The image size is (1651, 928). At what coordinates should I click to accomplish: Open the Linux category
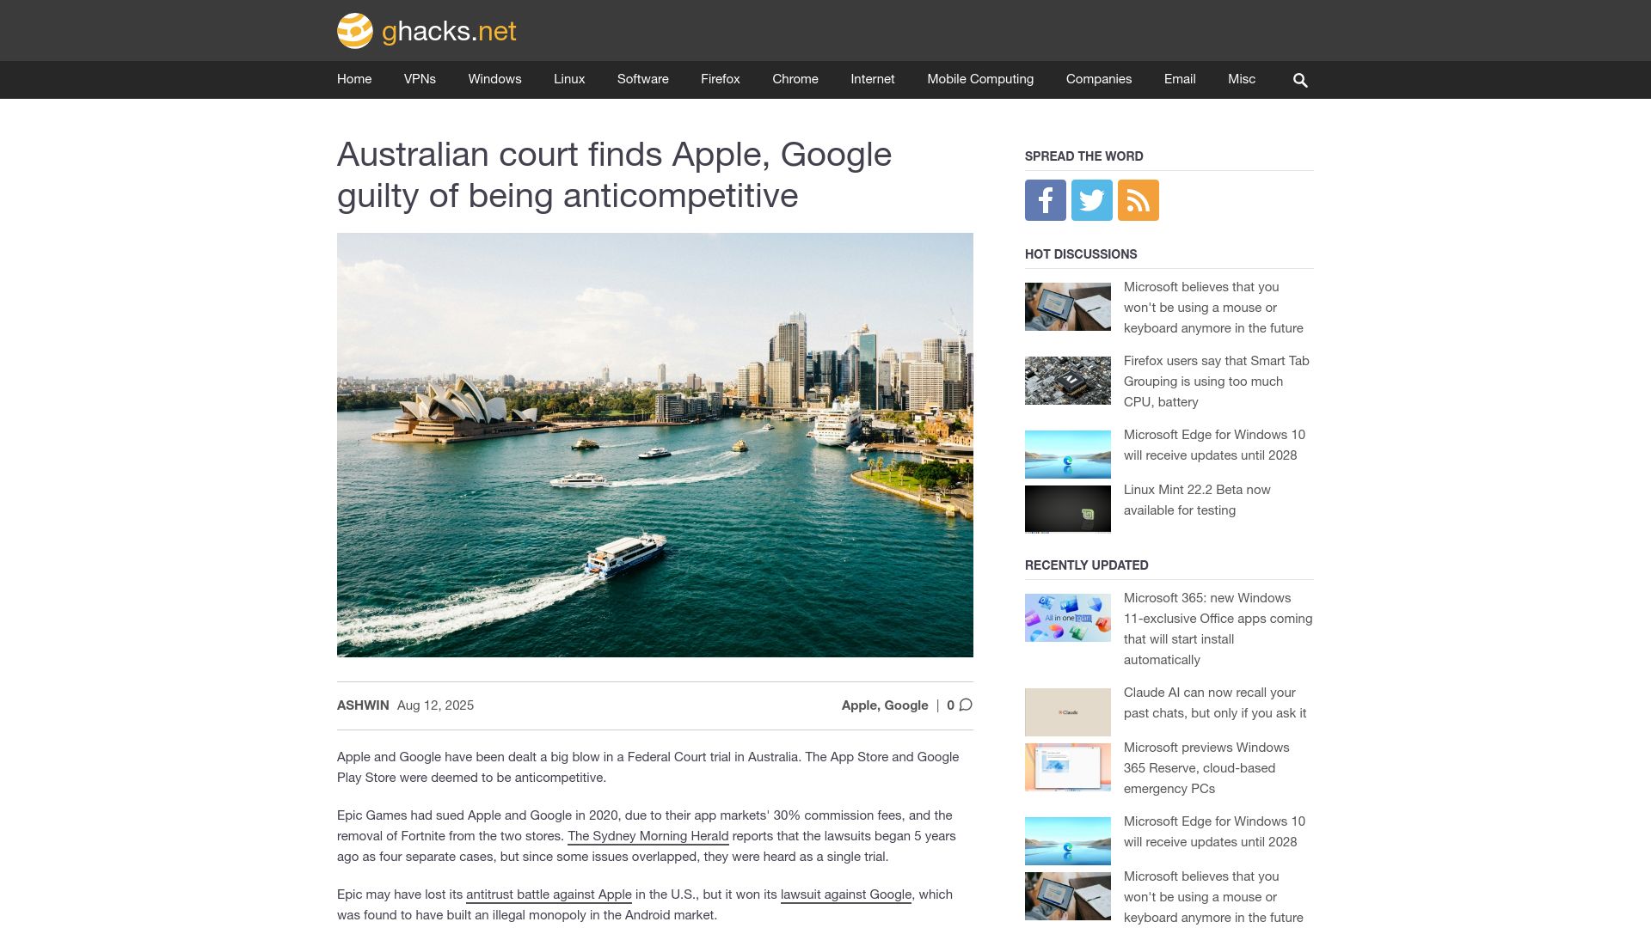click(569, 79)
